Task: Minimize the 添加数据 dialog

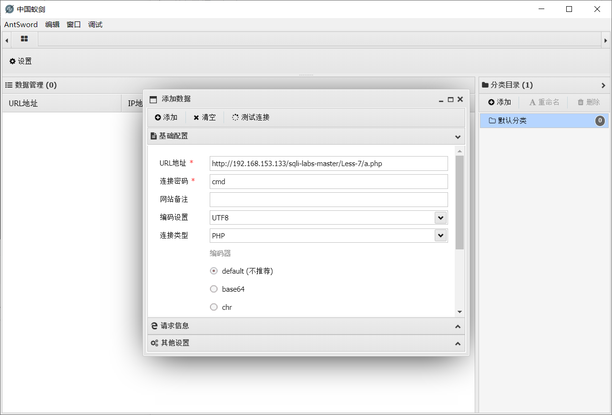Action: 441,99
